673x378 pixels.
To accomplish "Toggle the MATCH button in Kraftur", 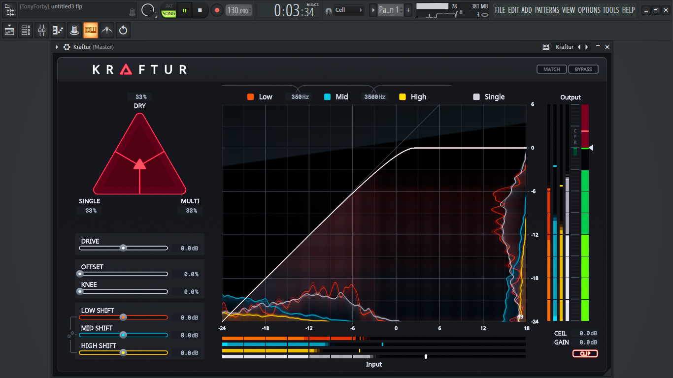I will click(552, 69).
